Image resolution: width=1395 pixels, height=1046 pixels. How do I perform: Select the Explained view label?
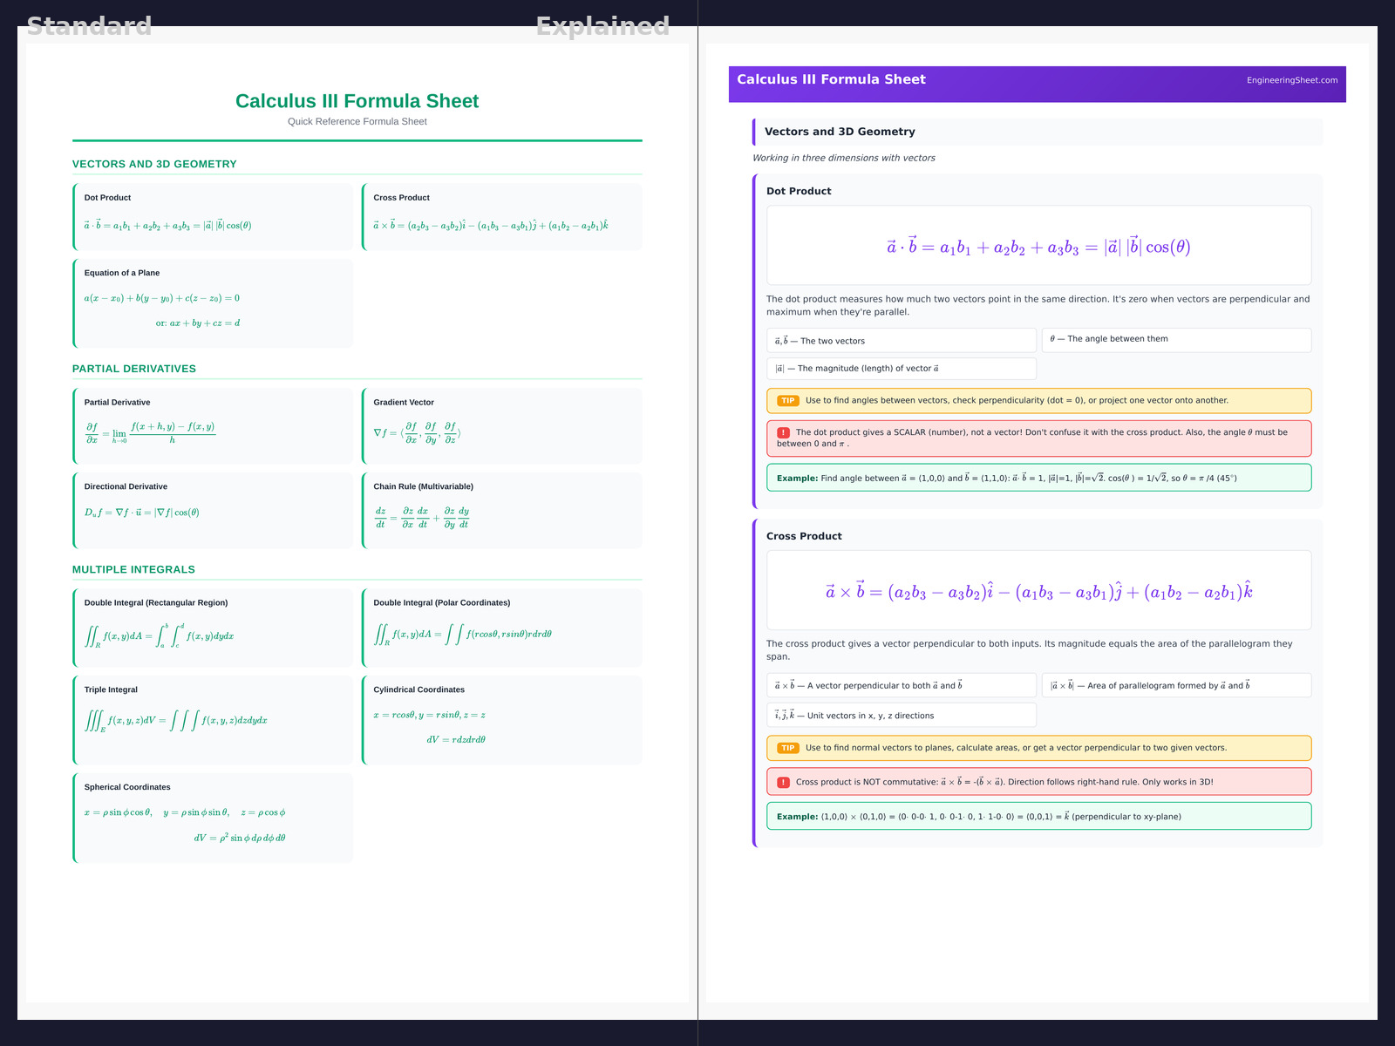(x=602, y=26)
